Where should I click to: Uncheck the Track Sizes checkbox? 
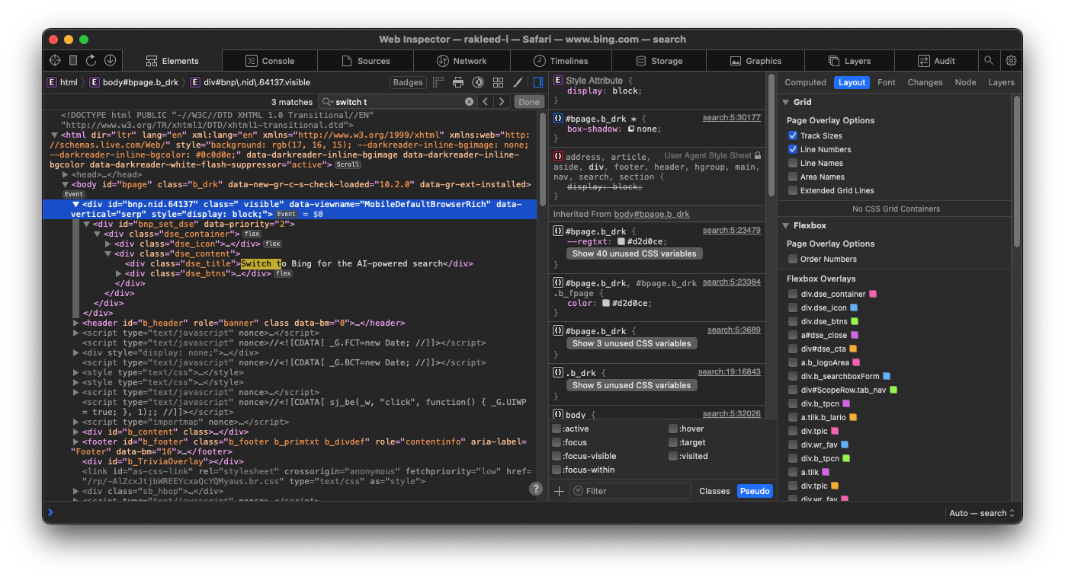793,135
